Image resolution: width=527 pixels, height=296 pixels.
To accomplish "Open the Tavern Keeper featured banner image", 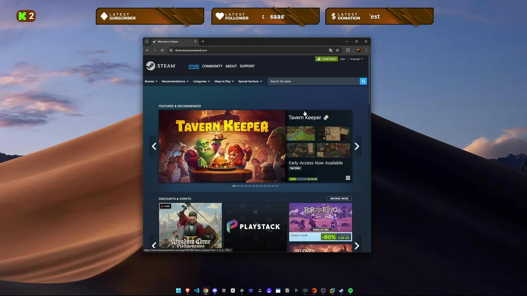I will pyautogui.click(x=222, y=146).
